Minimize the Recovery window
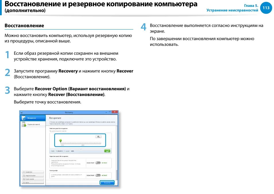The image size is (274, 194). [106, 112]
